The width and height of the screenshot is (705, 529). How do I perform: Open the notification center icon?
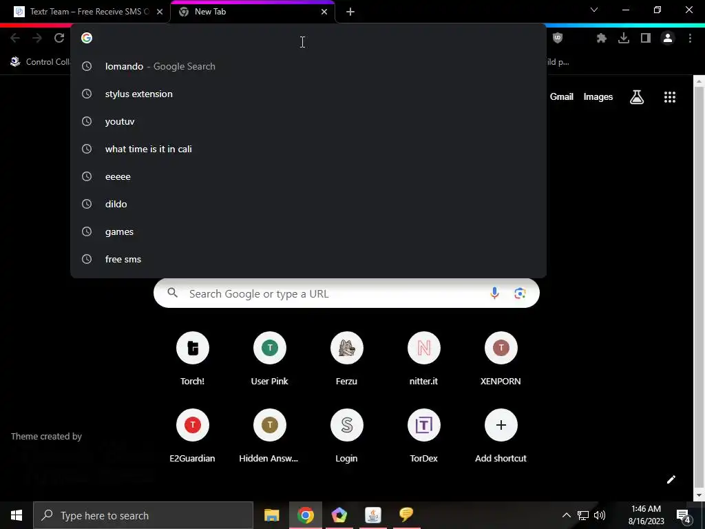tap(684, 515)
